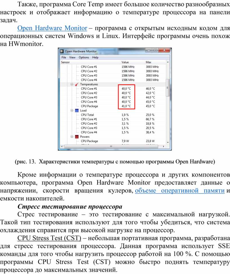
Task: Click the Max column header
Action: pyautogui.click(x=148, y=62)
